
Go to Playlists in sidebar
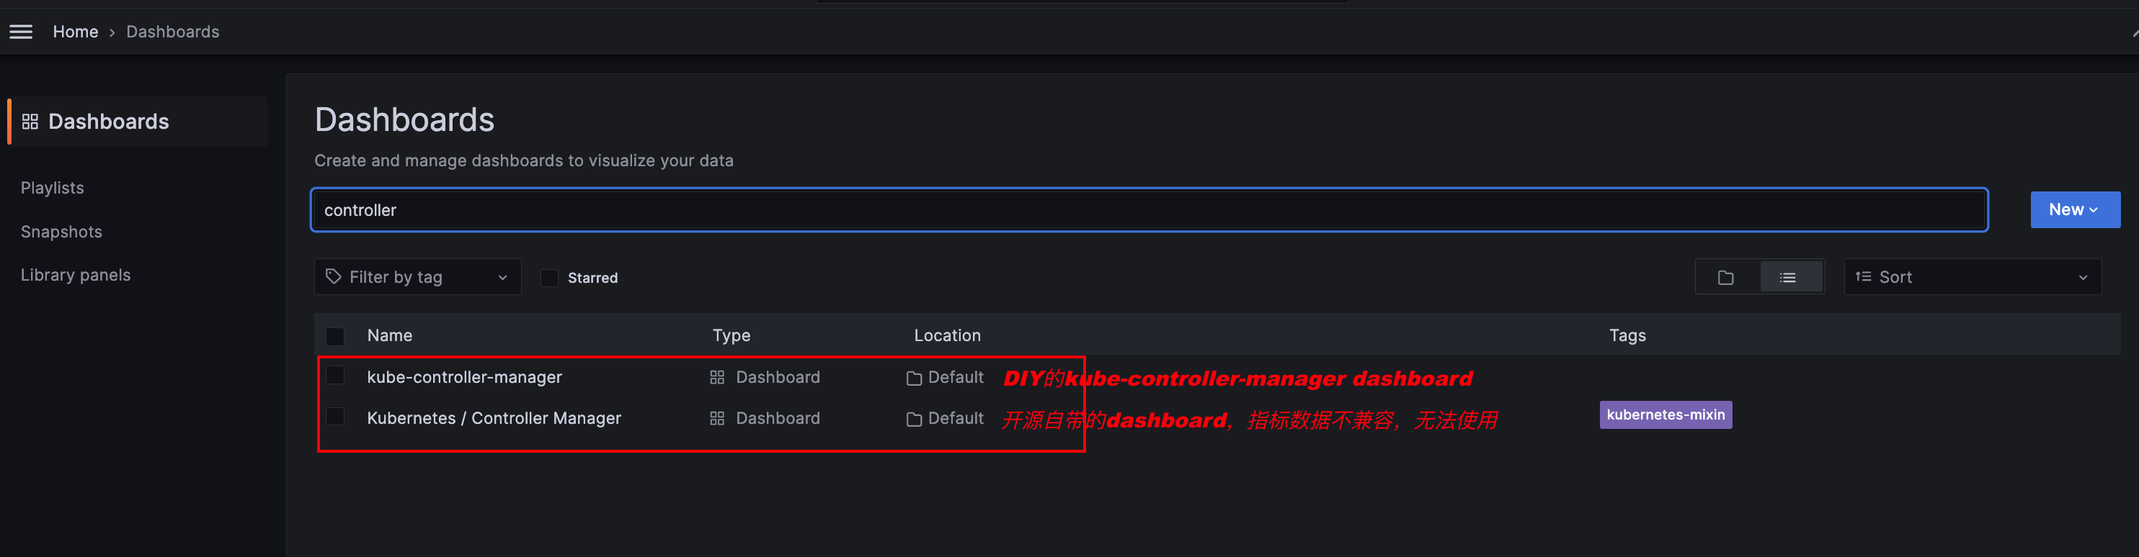pyautogui.click(x=53, y=188)
